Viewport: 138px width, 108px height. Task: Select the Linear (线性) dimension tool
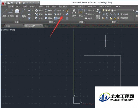[88, 10]
